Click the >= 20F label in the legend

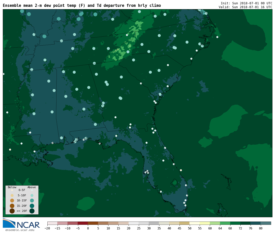pyautogui.click(x=22, y=211)
